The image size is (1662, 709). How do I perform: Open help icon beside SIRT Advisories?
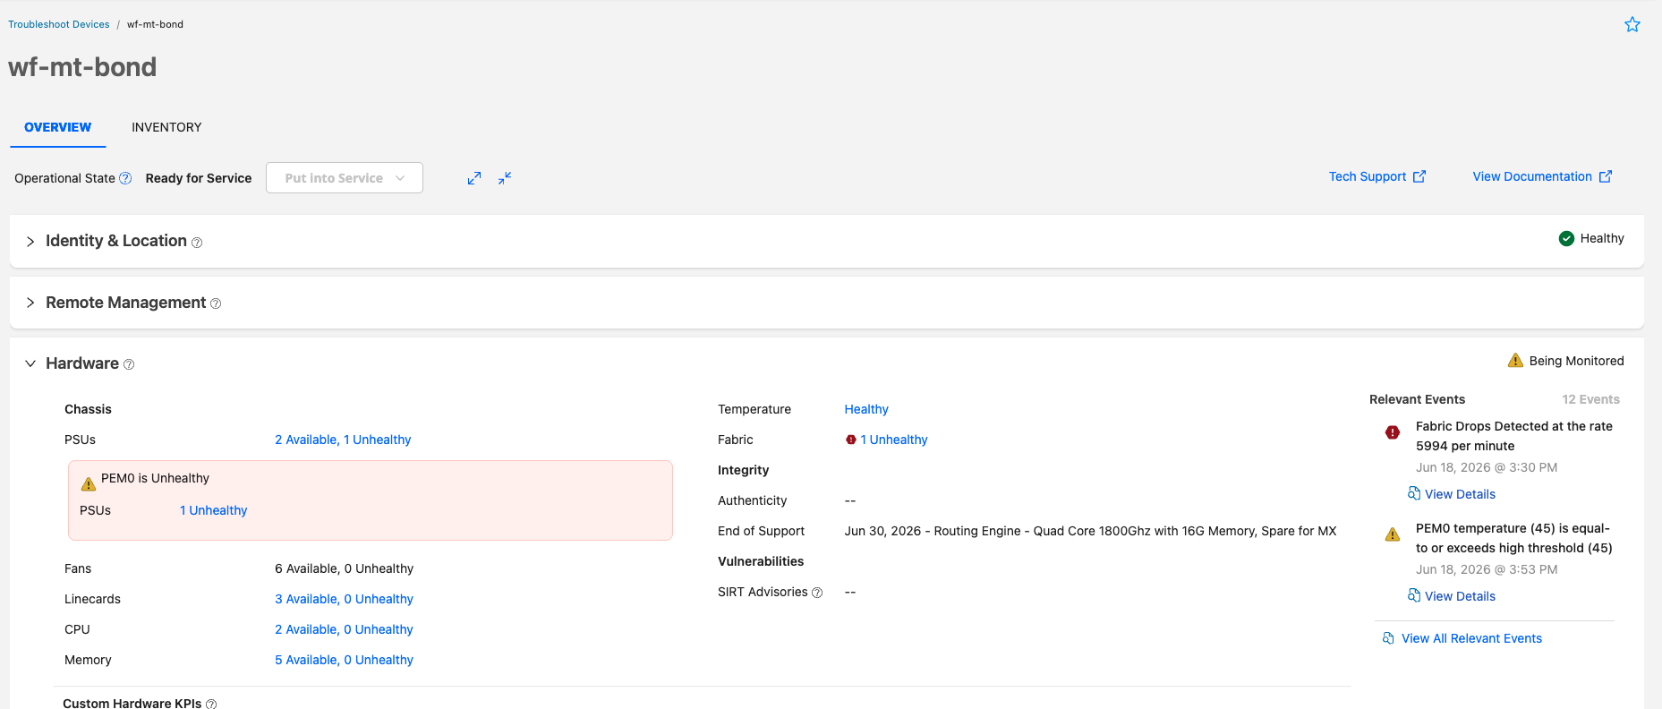point(817,593)
